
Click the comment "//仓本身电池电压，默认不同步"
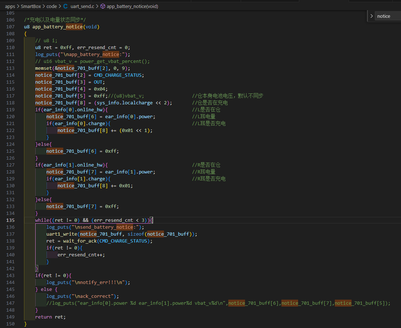click(228, 96)
